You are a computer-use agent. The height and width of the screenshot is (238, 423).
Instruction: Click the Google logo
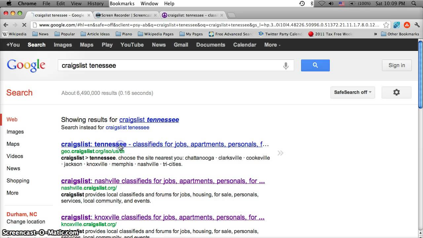[26, 65]
